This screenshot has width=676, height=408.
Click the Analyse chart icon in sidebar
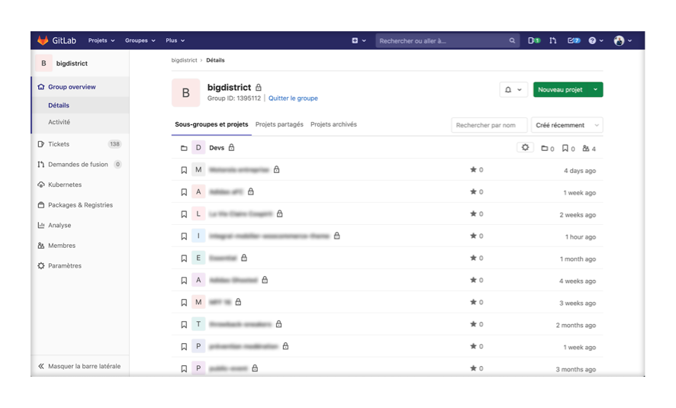pos(41,225)
